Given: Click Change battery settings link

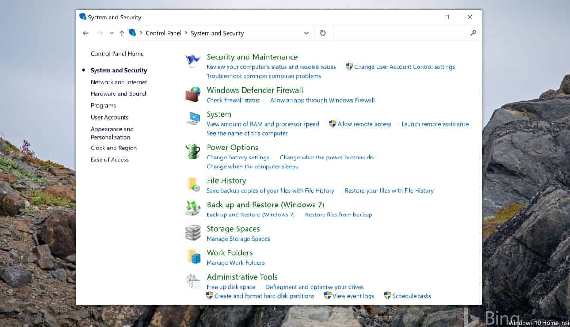Looking at the screenshot, I should click(x=238, y=158).
